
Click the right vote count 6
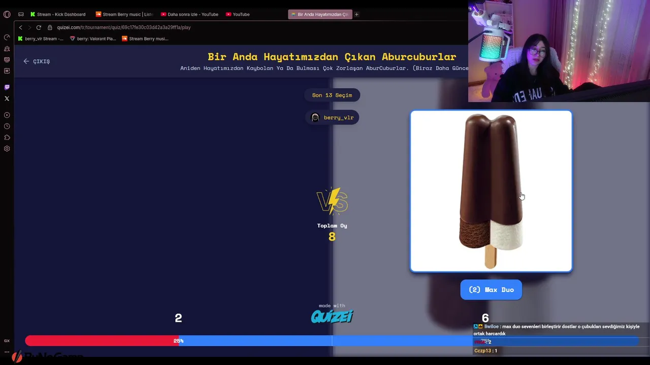click(x=485, y=318)
